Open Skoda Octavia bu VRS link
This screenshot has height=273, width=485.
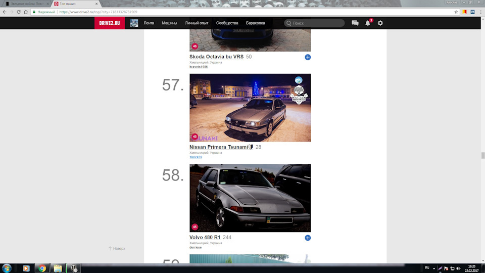217,57
